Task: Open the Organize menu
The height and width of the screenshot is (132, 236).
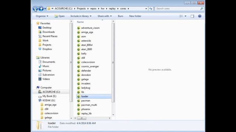Action: coord(42,16)
